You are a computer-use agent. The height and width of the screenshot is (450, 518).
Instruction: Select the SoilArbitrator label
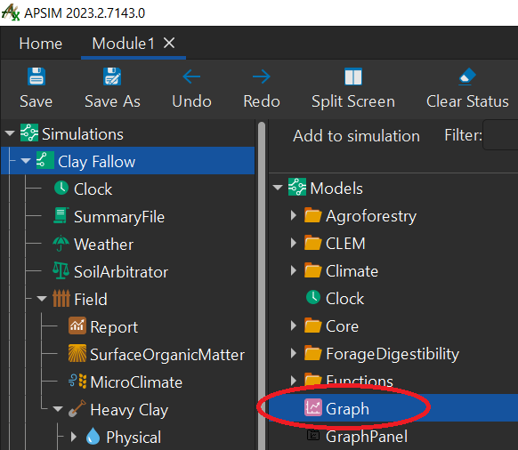[121, 272]
